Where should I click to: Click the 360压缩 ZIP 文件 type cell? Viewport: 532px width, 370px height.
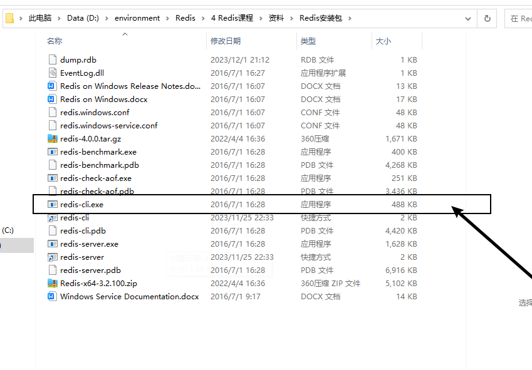click(330, 283)
